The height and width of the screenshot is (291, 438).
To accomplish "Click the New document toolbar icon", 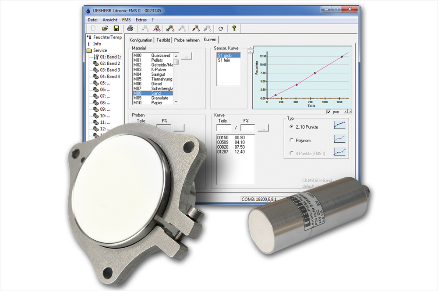I will (x=93, y=28).
